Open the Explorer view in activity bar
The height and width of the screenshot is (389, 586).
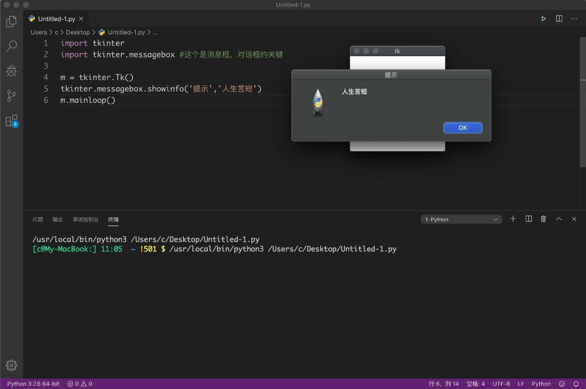pos(12,22)
